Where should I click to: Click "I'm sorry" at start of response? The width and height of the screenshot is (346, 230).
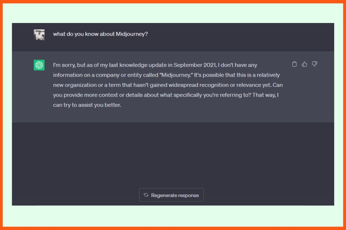(x=64, y=65)
